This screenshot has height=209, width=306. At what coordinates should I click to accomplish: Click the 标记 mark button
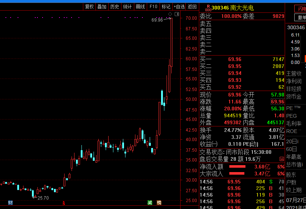point(166,7)
